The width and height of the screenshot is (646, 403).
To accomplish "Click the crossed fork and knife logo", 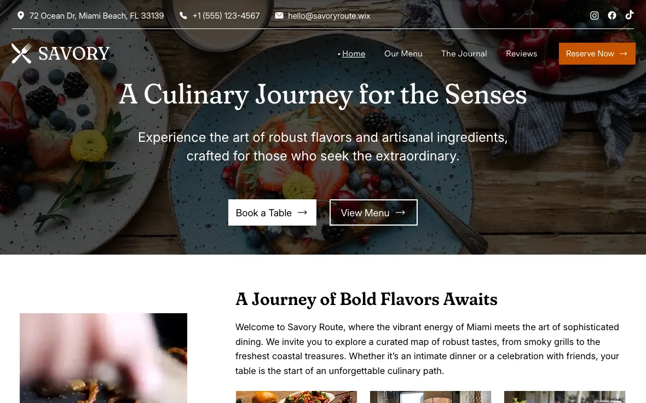I will pyautogui.click(x=21, y=54).
